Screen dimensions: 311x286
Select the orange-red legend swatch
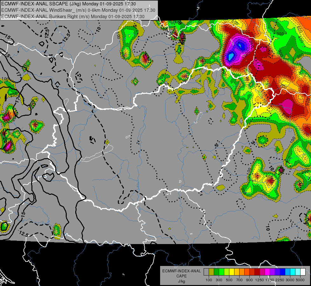click(x=247, y=272)
